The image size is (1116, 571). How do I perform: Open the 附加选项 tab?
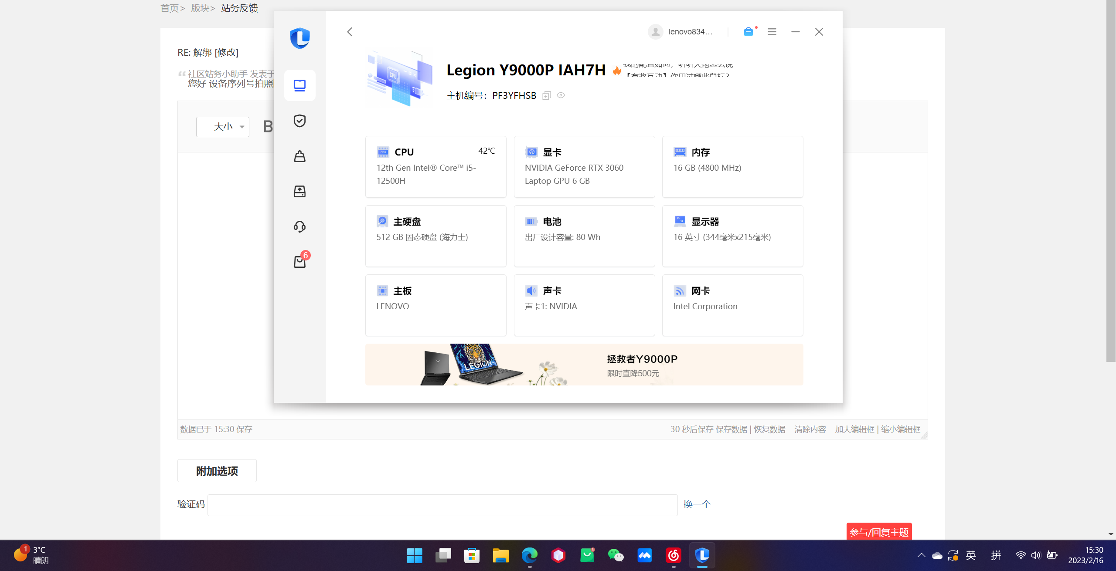coord(217,471)
